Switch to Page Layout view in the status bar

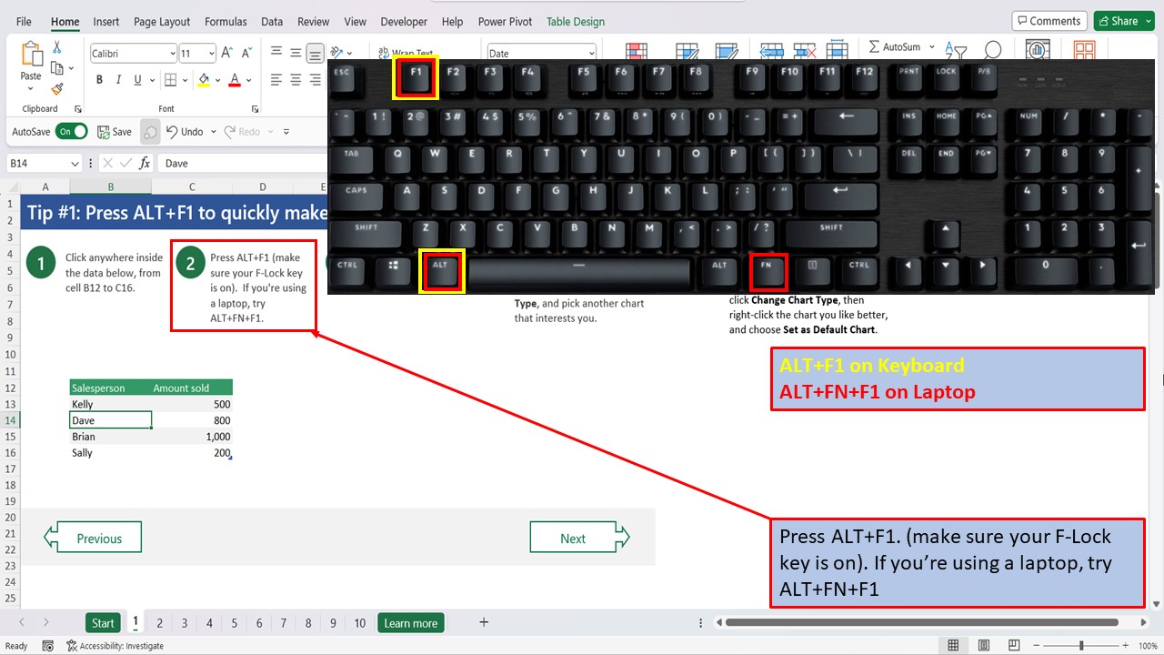point(984,644)
